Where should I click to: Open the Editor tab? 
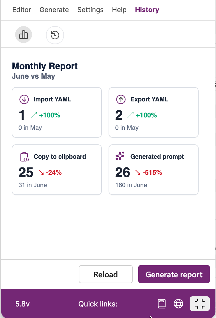pos(22,10)
